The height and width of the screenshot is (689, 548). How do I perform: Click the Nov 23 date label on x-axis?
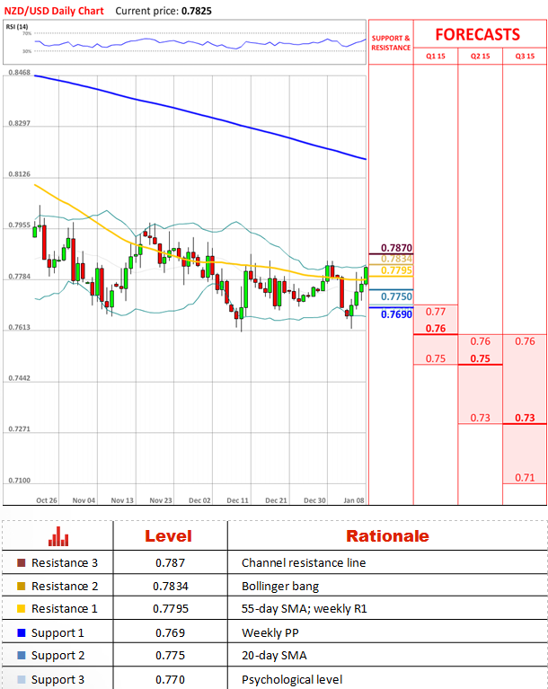pyautogui.click(x=161, y=500)
